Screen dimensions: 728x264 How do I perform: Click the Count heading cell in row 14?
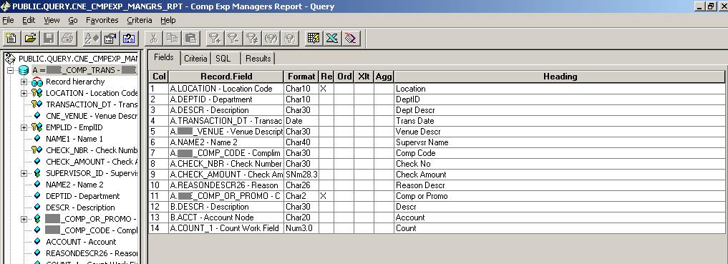pos(560,228)
